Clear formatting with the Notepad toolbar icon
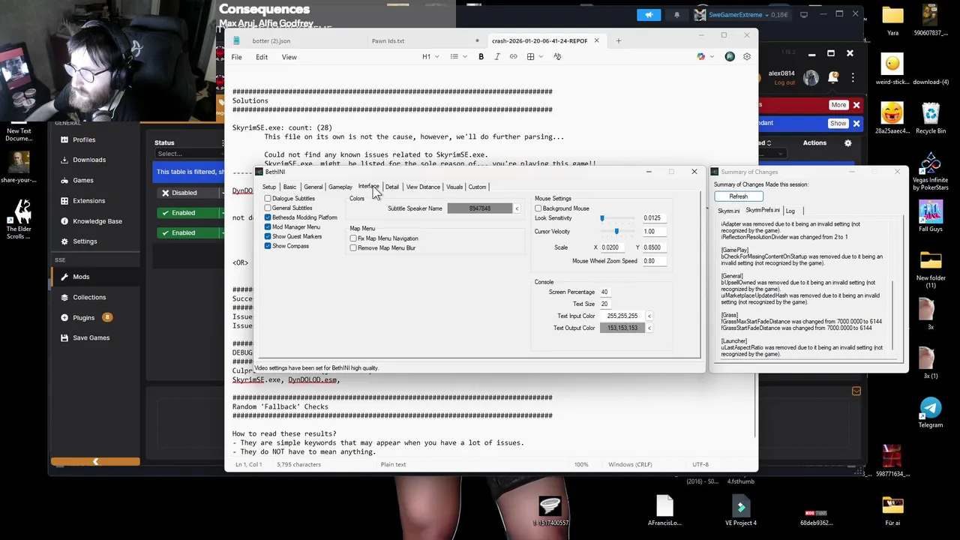 pyautogui.click(x=557, y=57)
